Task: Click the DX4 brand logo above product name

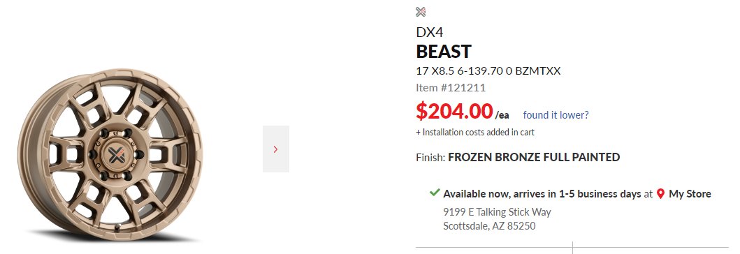Action: (x=421, y=12)
